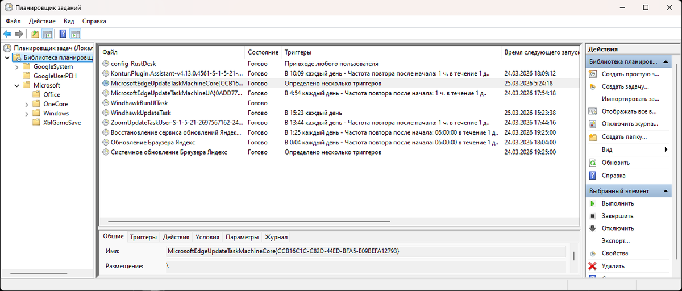Select Восстановление сервиса обновлений Яндекс task
682x291 pixels.
[339, 132]
